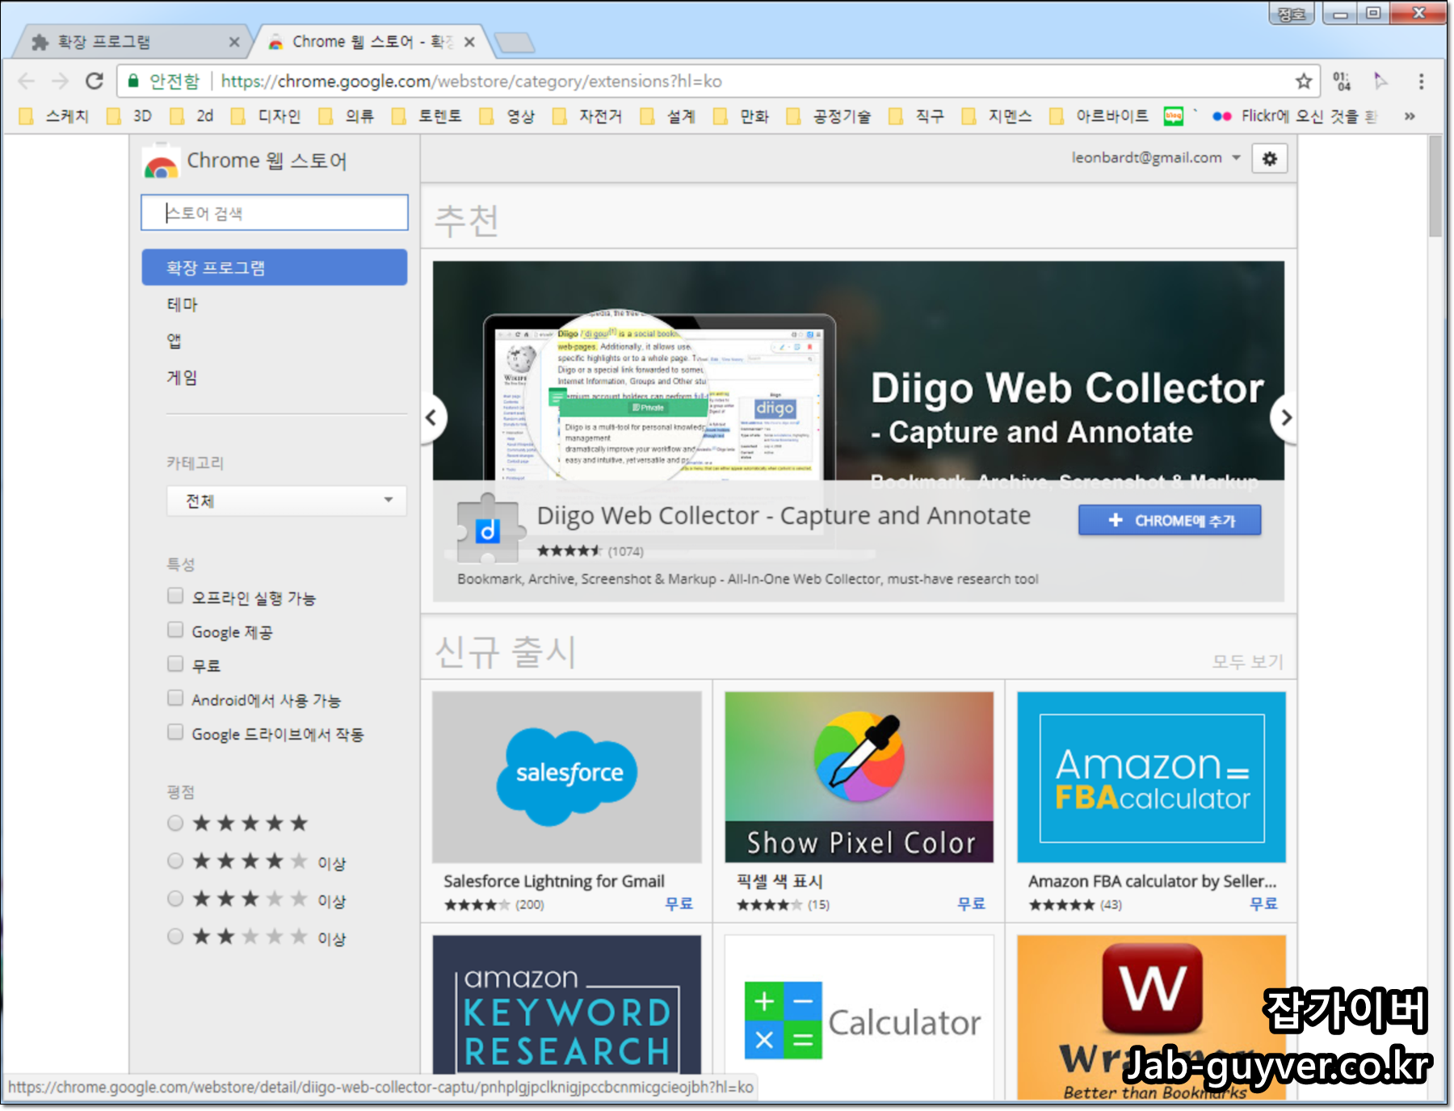Click the cursor-arrow extension icon in toolbar

1380,81
